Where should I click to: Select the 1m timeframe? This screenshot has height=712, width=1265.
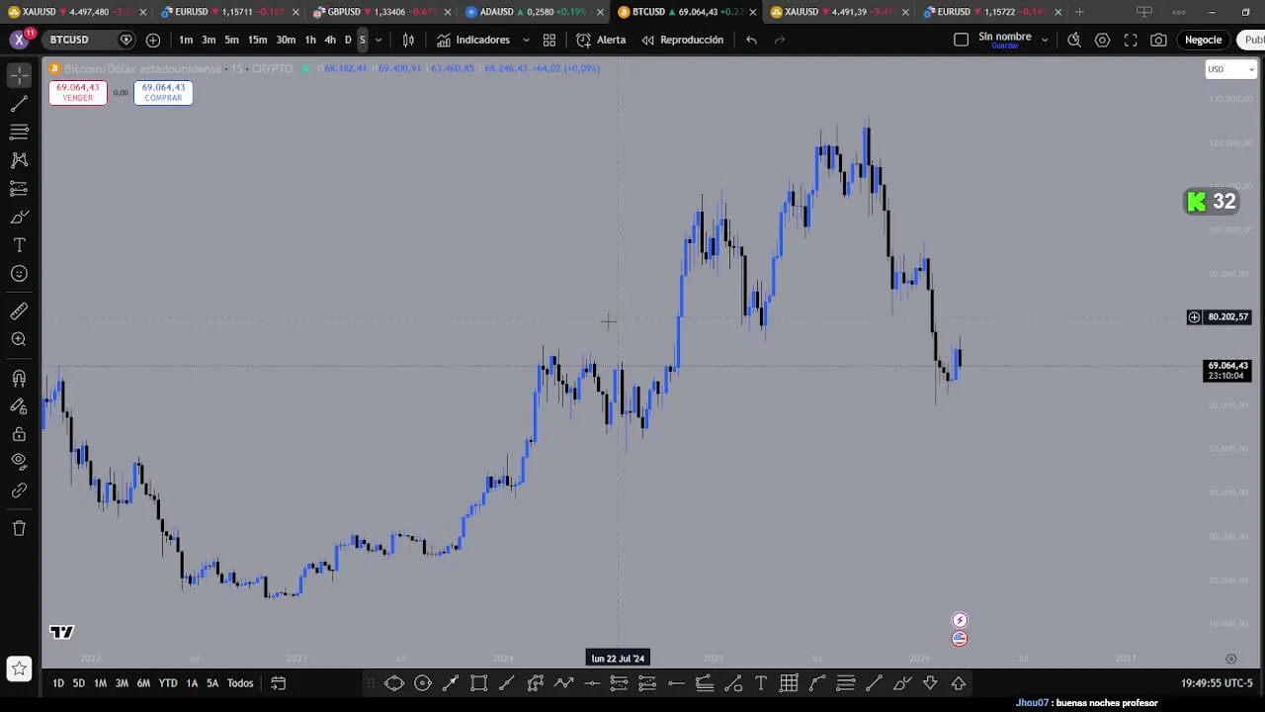point(186,40)
